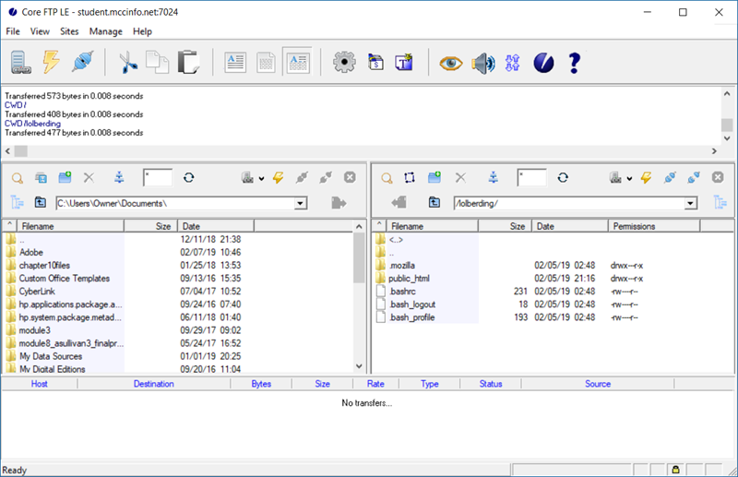Go up one local directory icon
This screenshot has width=738, height=477.
tap(41, 202)
